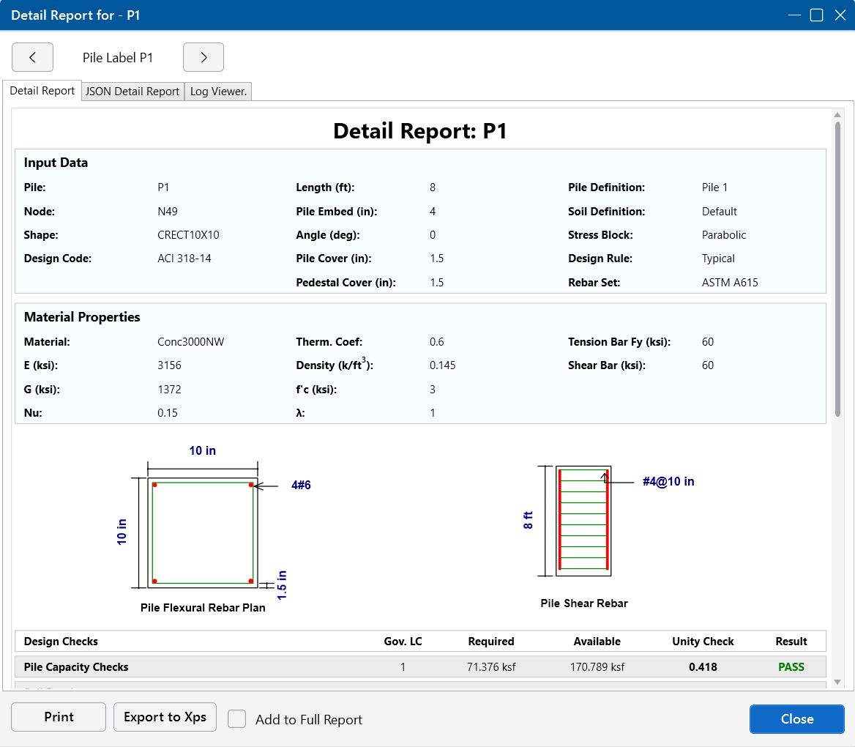Click the blue Close button
The width and height of the screenshot is (855, 747).
(796, 719)
